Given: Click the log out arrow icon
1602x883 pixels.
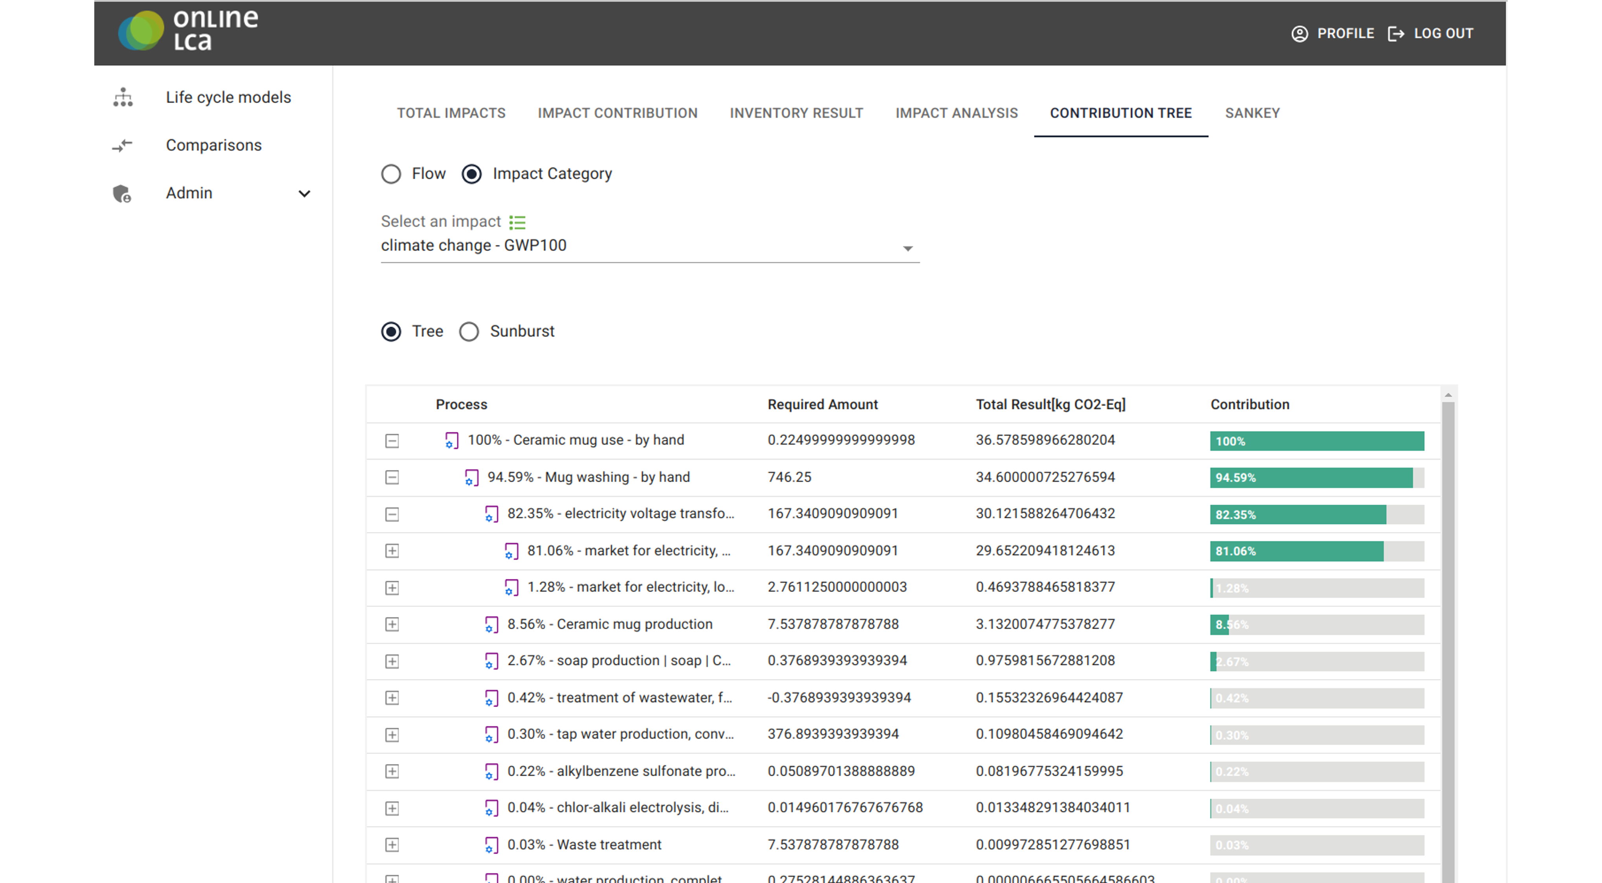Looking at the screenshot, I should [1395, 34].
